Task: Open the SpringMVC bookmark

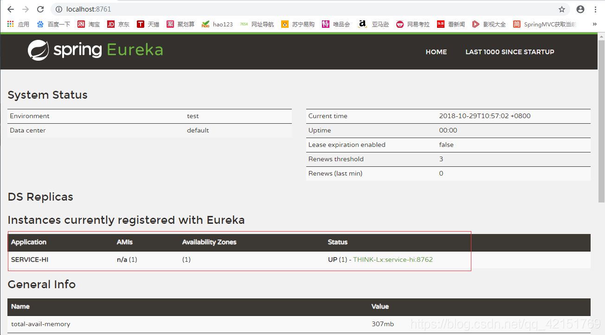Action: tap(545, 24)
